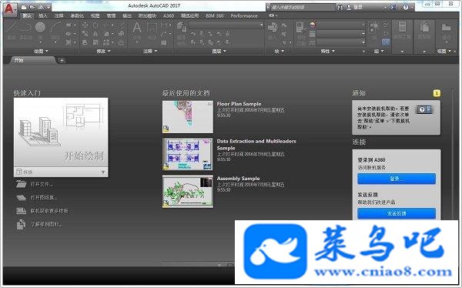Click the binoculars search icon in title bar
The image size is (462, 288).
click(340, 7)
